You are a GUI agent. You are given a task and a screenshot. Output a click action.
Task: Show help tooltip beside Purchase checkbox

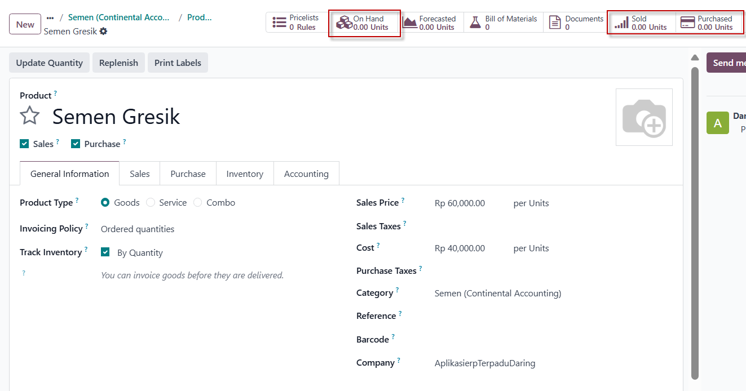(x=124, y=141)
